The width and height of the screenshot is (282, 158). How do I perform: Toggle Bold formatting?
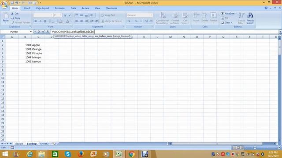click(x=35, y=21)
